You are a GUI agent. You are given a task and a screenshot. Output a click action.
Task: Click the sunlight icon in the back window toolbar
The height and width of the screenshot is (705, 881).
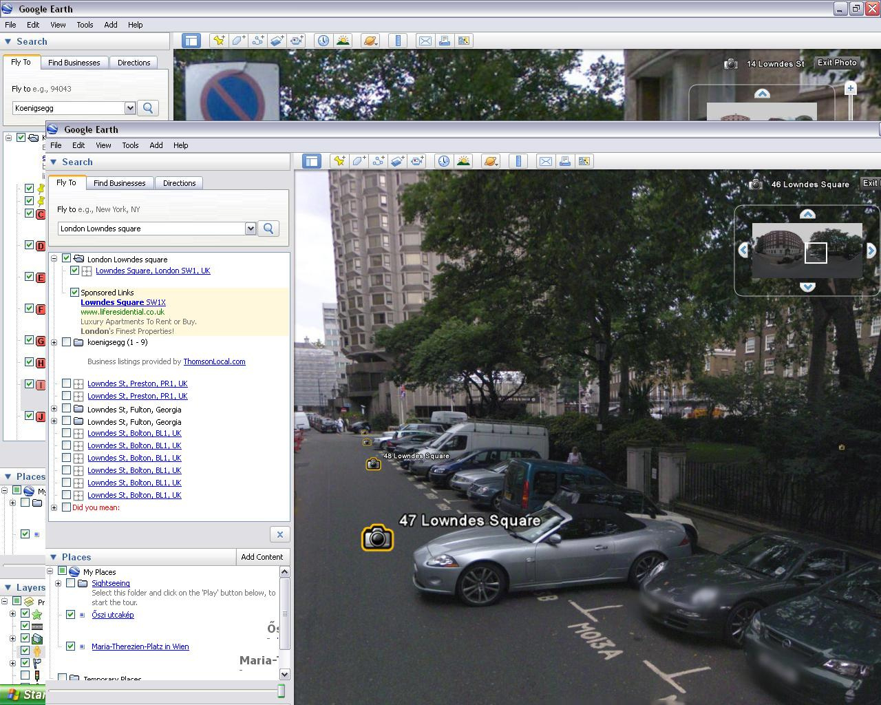[343, 41]
